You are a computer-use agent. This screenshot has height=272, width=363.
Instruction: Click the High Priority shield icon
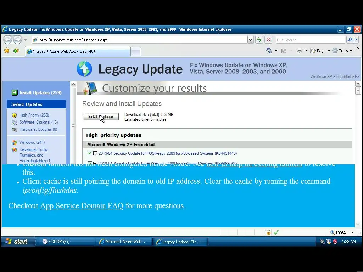(x=14, y=115)
